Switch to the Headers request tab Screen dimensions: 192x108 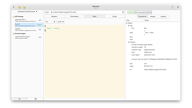[x=54, y=16]
